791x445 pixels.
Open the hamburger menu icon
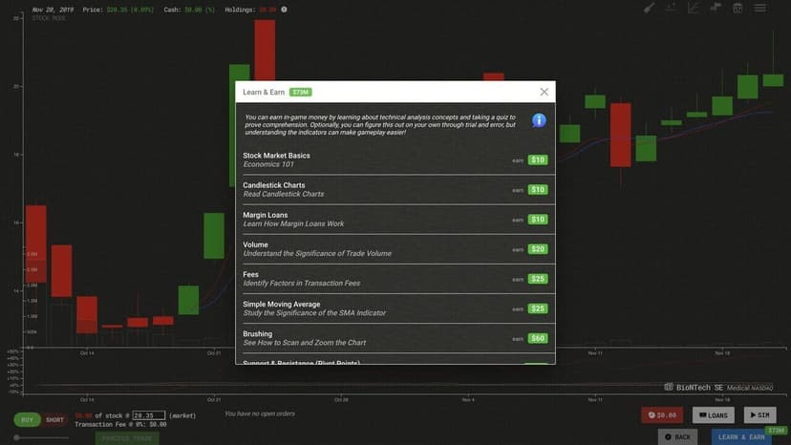759,8
